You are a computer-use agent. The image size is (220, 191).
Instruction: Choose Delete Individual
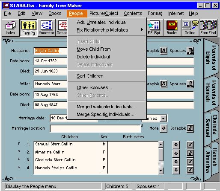107,57
